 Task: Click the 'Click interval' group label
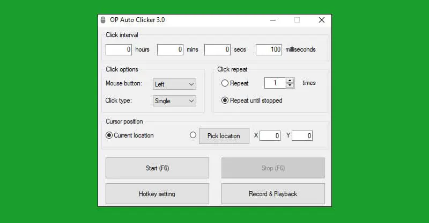click(122, 35)
